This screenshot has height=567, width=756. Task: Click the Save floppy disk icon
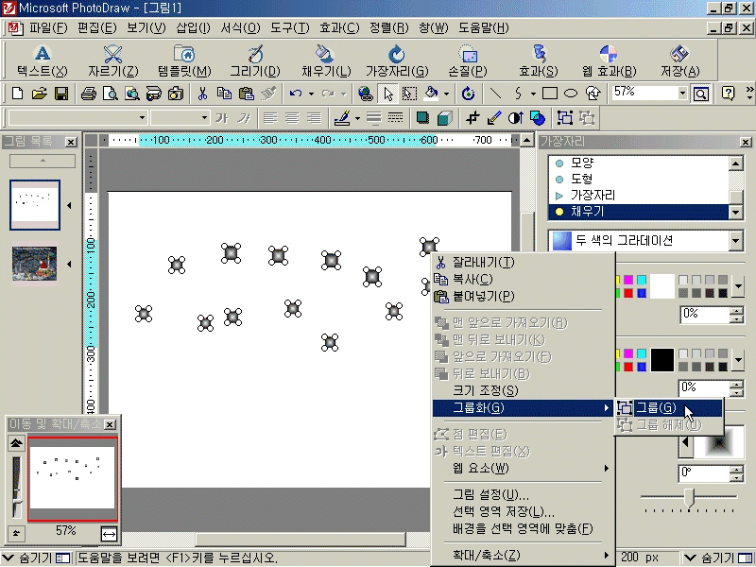[x=61, y=93]
